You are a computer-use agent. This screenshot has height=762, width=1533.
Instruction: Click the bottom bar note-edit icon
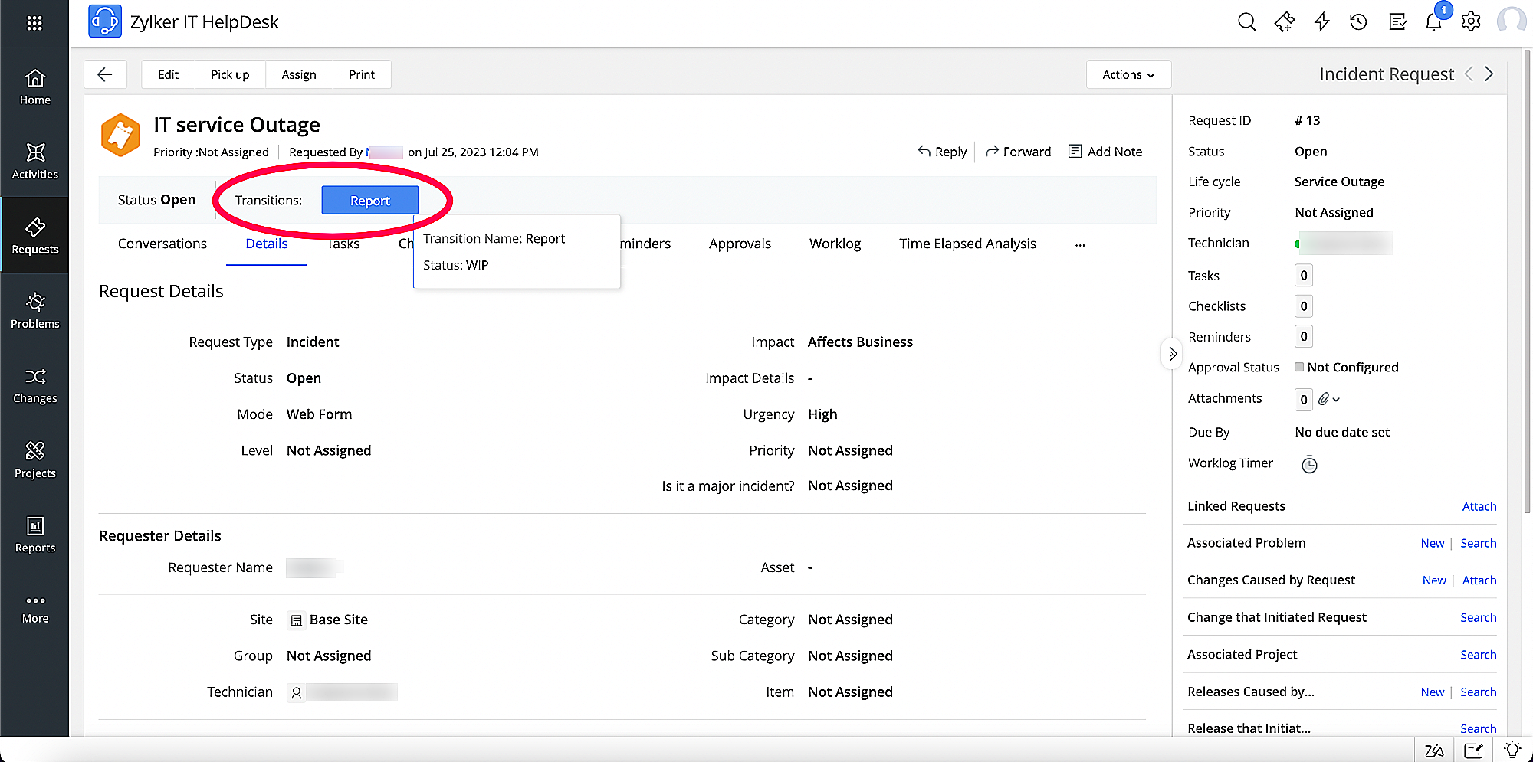pos(1473,750)
